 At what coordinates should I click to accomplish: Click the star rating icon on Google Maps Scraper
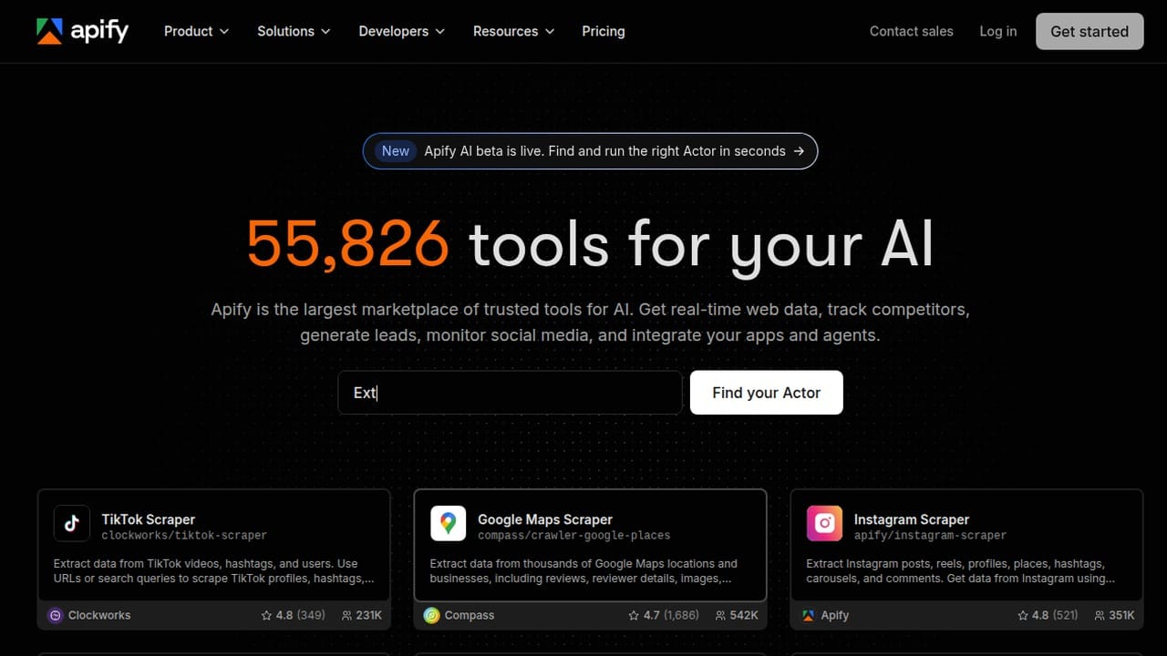634,615
